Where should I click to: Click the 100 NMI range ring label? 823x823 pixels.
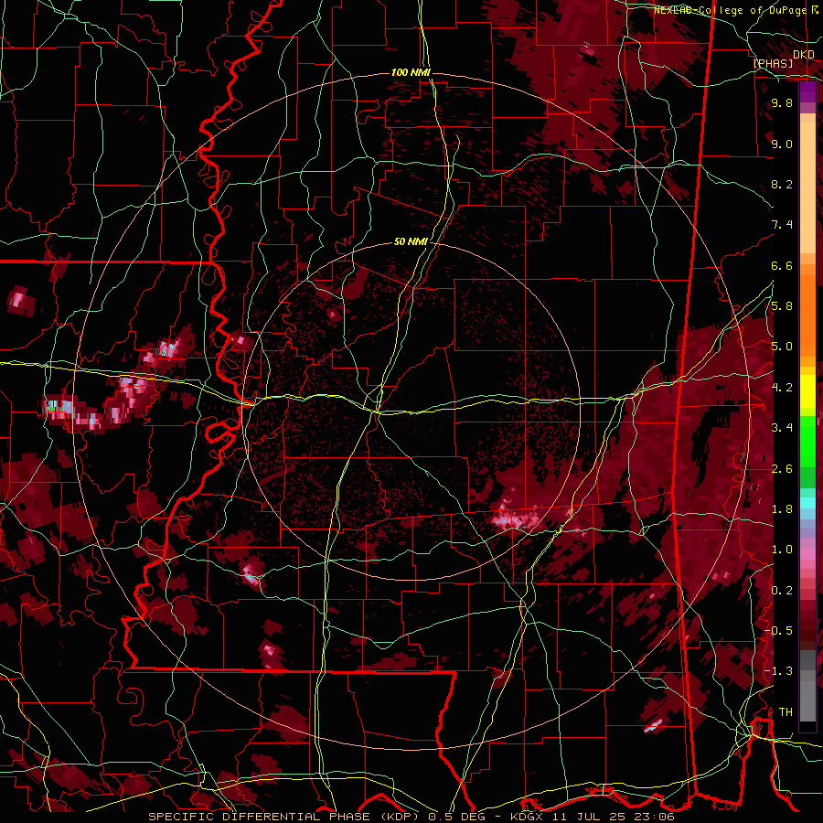411,72
